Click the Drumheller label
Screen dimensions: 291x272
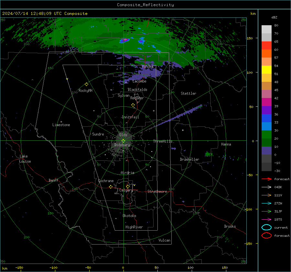pos(189,159)
